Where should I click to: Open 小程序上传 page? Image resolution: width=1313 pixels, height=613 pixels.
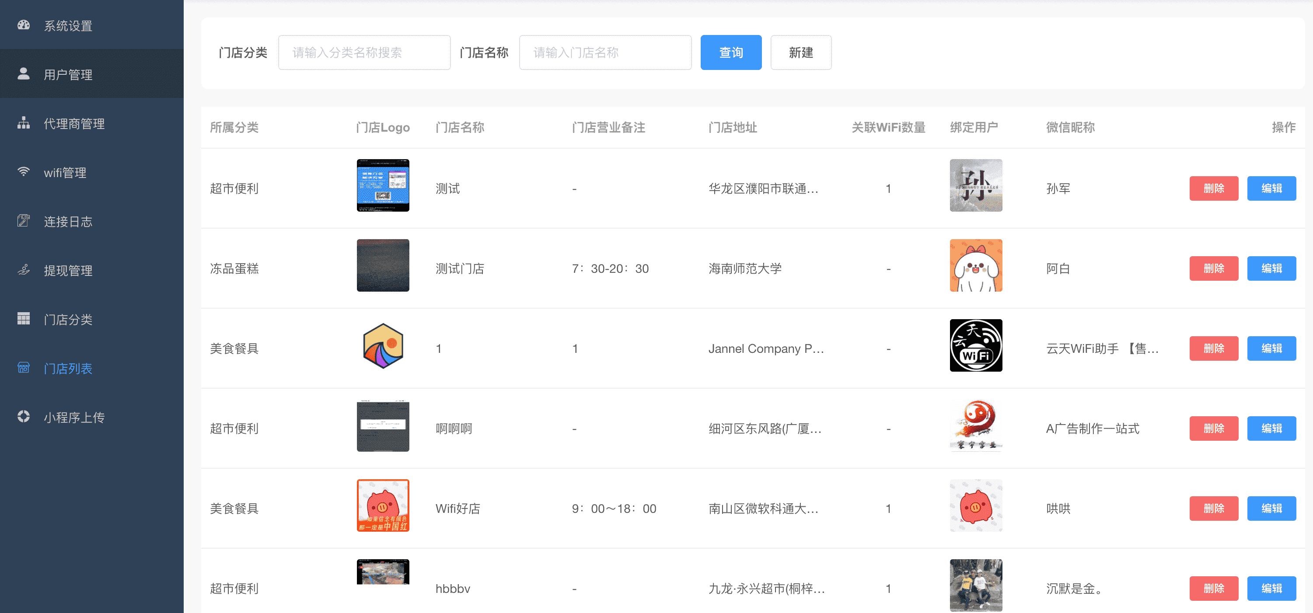[x=92, y=416]
